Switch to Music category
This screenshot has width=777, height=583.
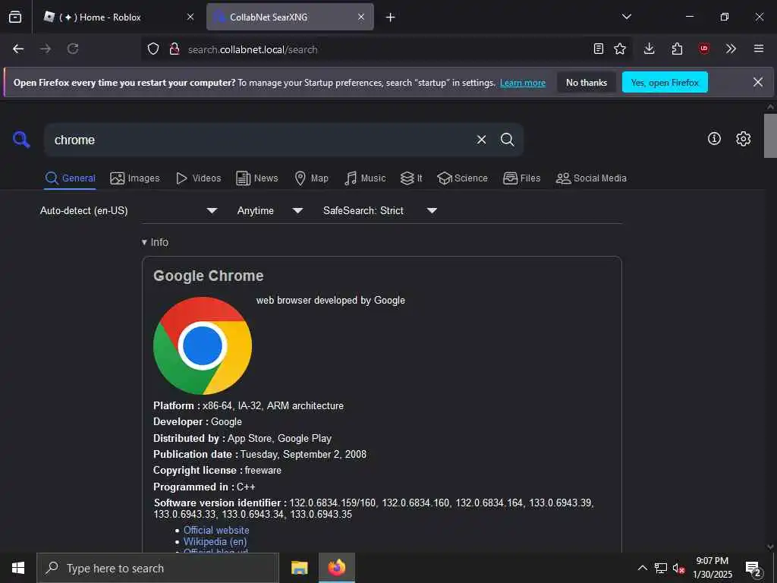pyautogui.click(x=365, y=178)
